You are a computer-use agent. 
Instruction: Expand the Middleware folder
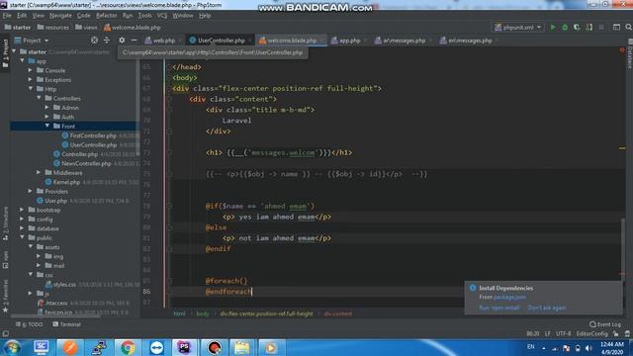tap(39, 172)
